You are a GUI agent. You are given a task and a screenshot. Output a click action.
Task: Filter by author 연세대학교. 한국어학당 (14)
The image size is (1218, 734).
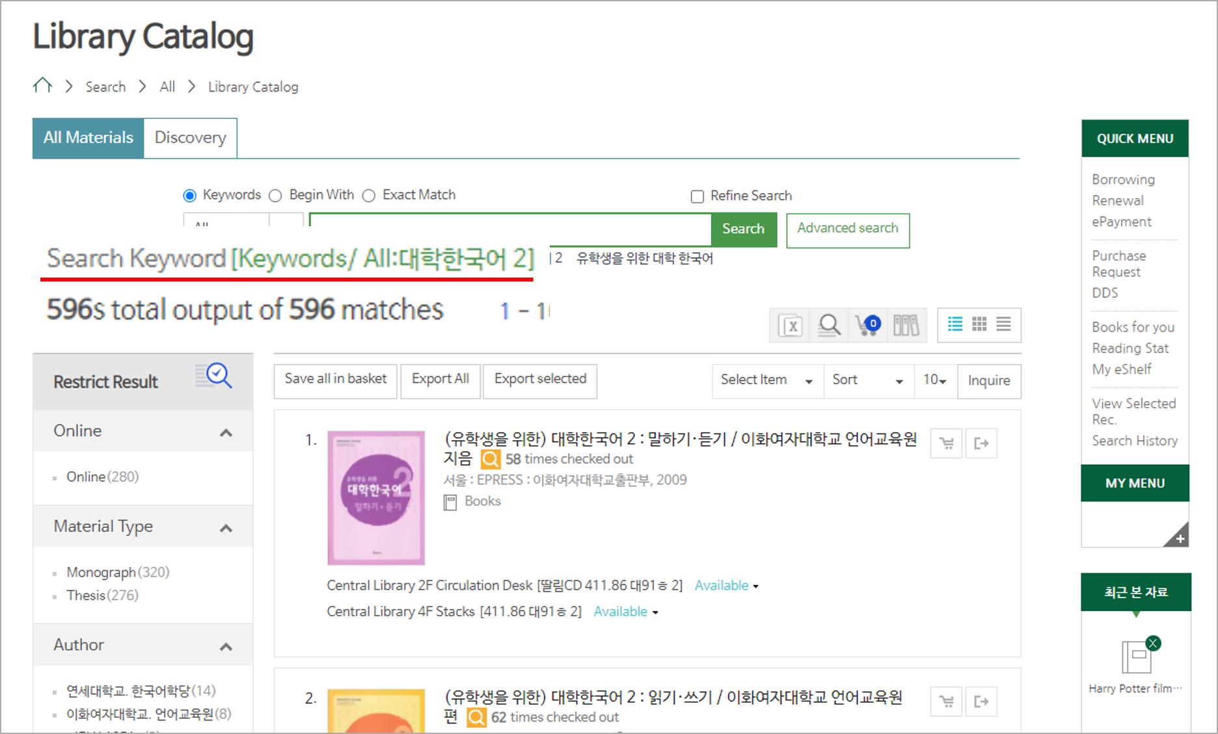click(x=141, y=691)
